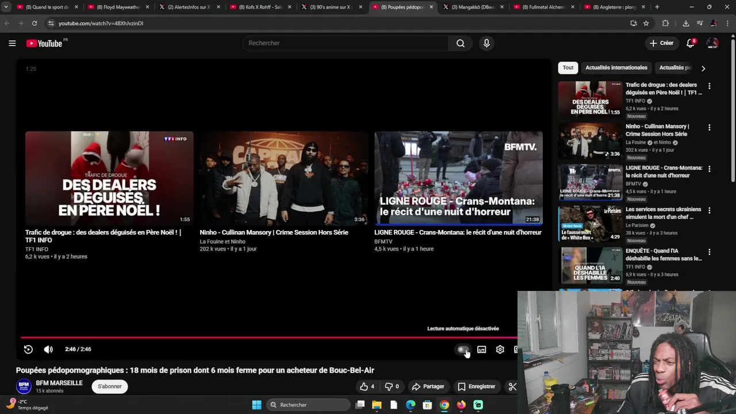Go to the YouTube home logo
The image size is (736, 414).
(44, 43)
